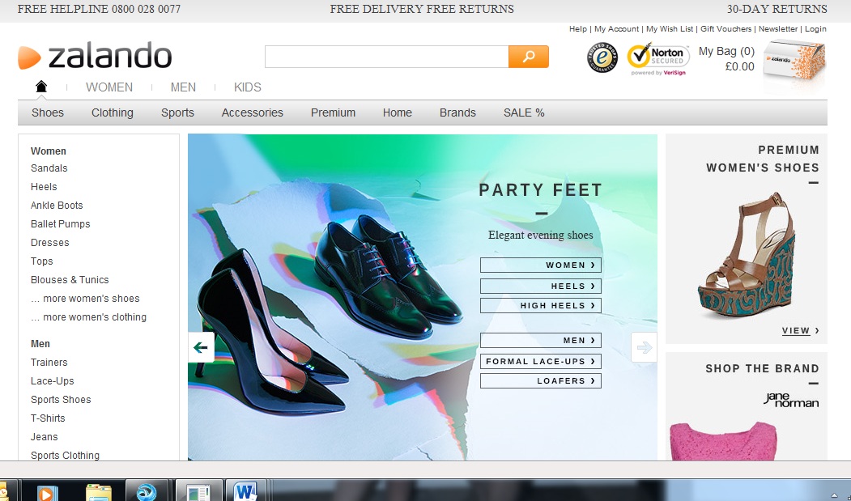Select the HIGH HEELS banner button

540,304
